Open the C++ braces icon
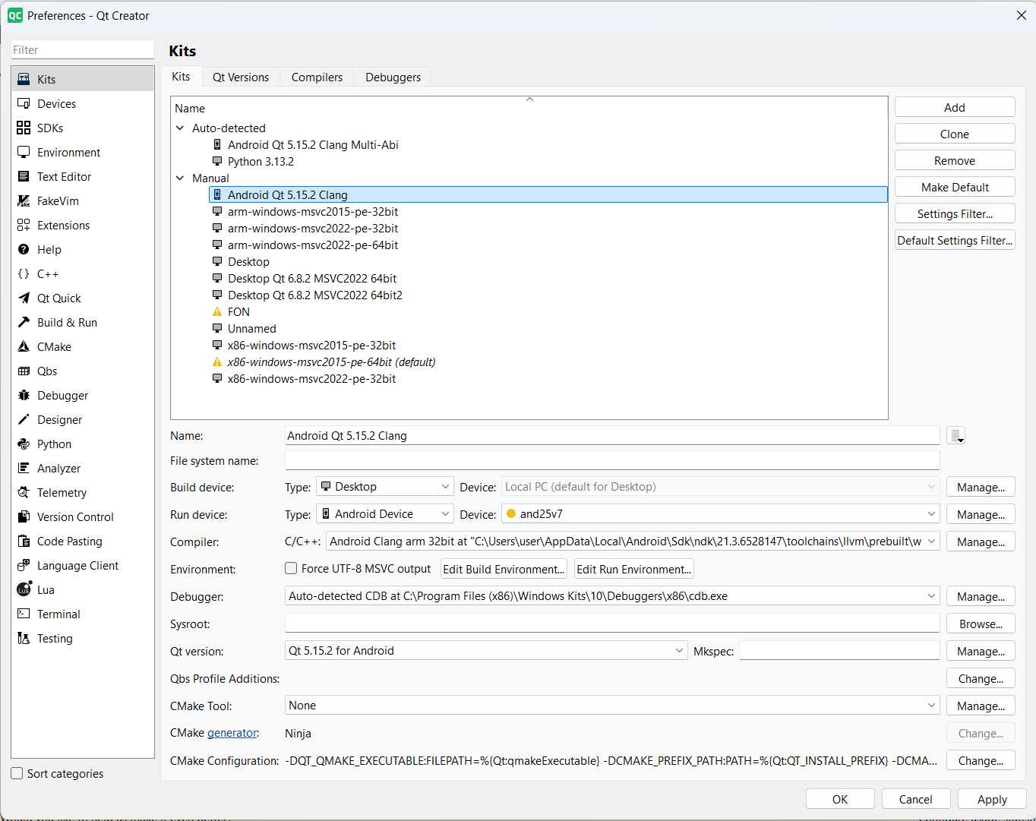 pos(24,273)
